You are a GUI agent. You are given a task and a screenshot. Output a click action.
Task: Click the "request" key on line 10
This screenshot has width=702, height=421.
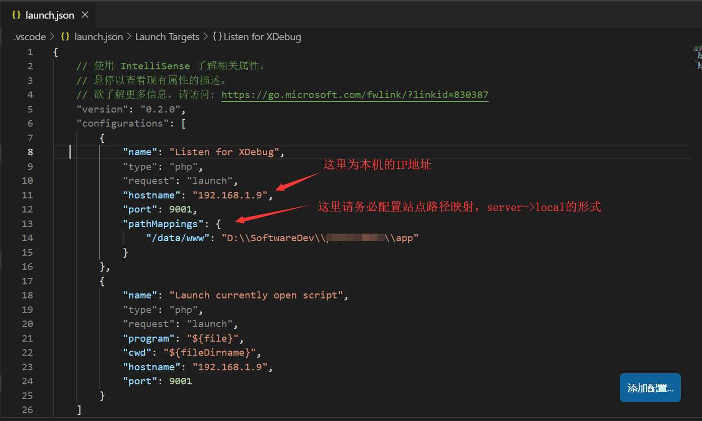[149, 180]
